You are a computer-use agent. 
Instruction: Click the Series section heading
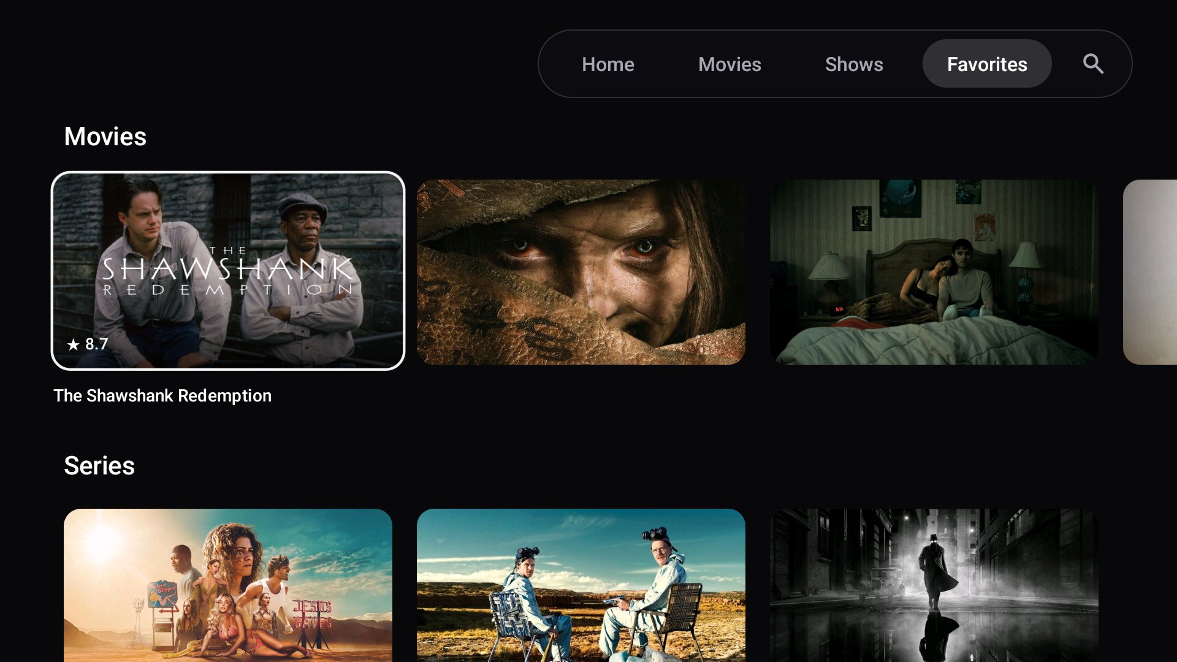pos(99,466)
